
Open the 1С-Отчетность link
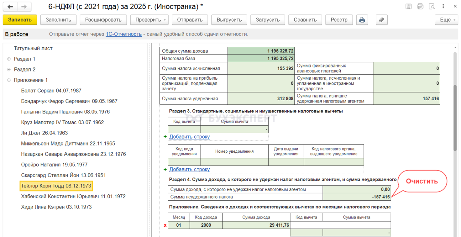click(x=123, y=34)
